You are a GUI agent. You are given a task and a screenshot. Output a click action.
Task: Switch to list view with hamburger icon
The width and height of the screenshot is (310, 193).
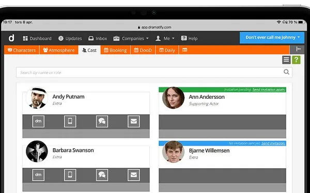coord(286,60)
